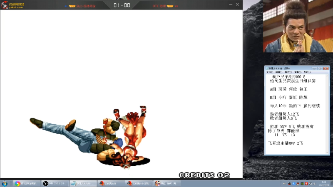Open the cartoon-avatar chat taskbar button
This screenshot has width=333, height=187.
pos(167,183)
